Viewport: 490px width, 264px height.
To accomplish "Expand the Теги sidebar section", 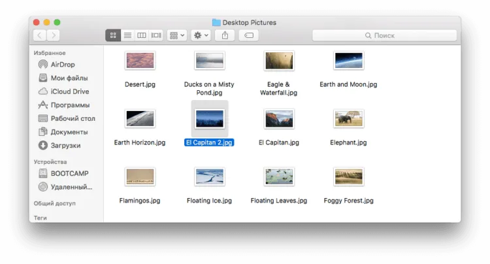I will pyautogui.click(x=41, y=218).
